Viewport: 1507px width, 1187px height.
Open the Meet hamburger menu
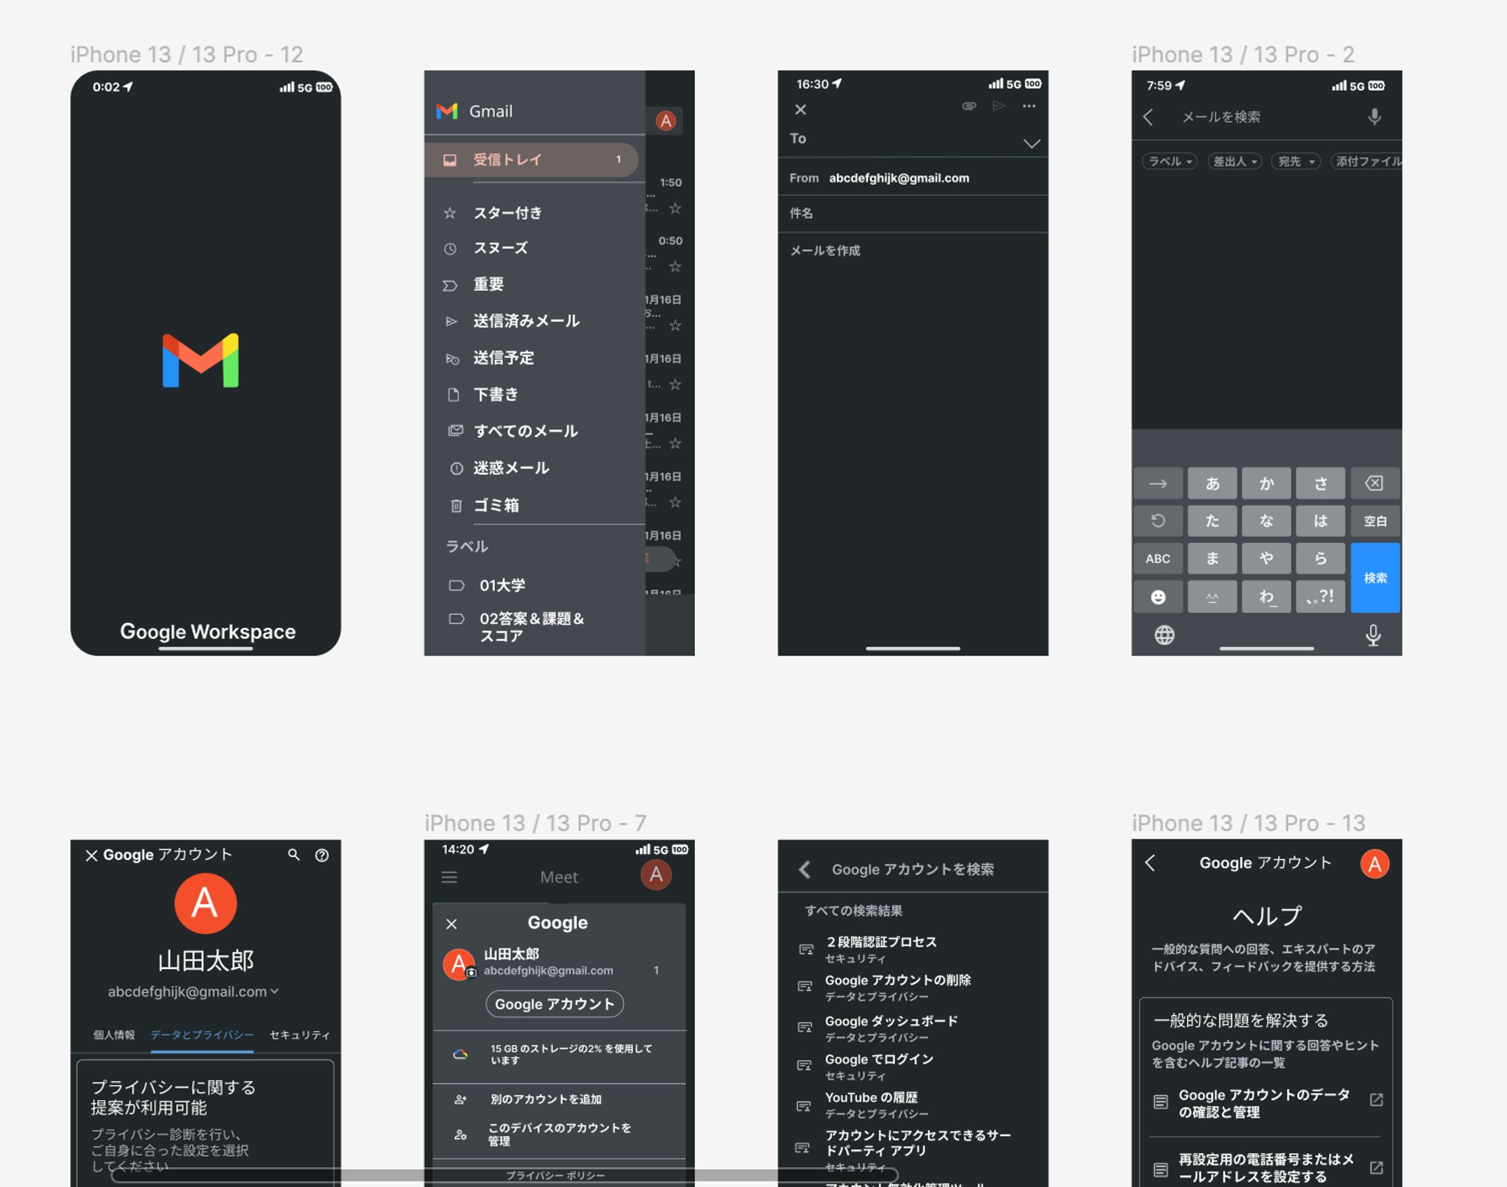(449, 877)
